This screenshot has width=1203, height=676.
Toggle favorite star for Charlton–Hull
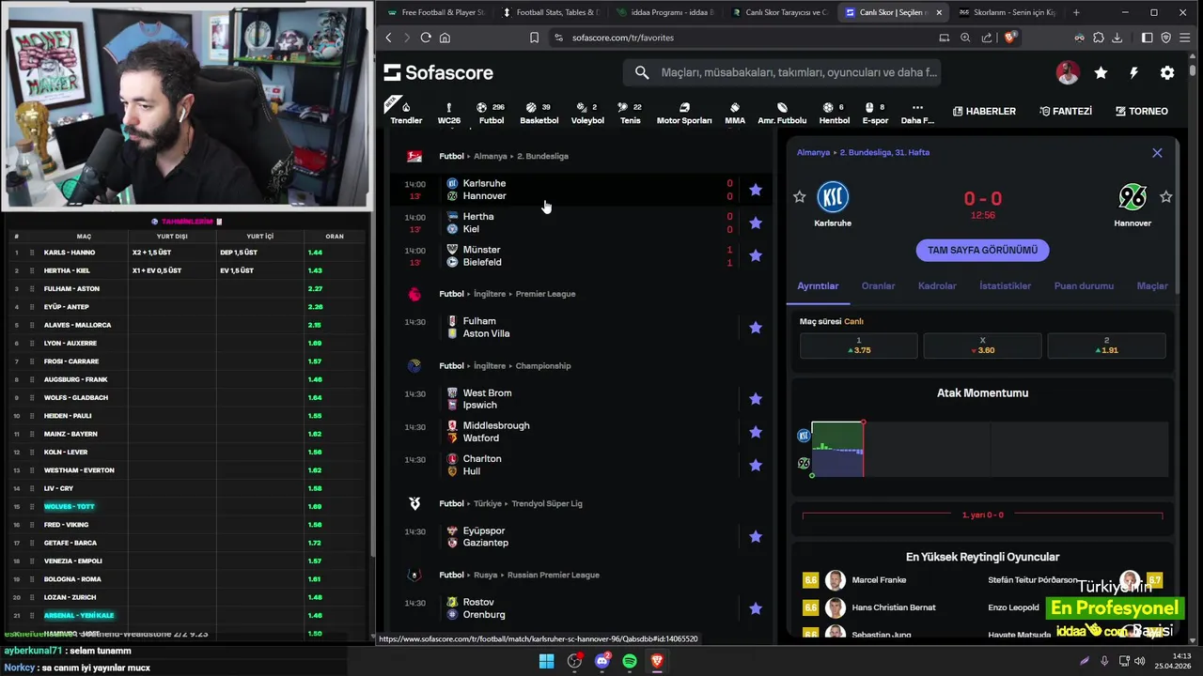(756, 465)
